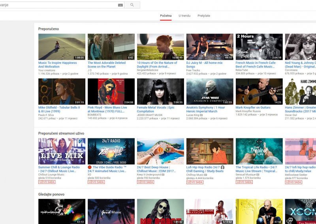Play DJ Juicy M All home mix thumbnail
316x224 pixels.
click(210, 47)
